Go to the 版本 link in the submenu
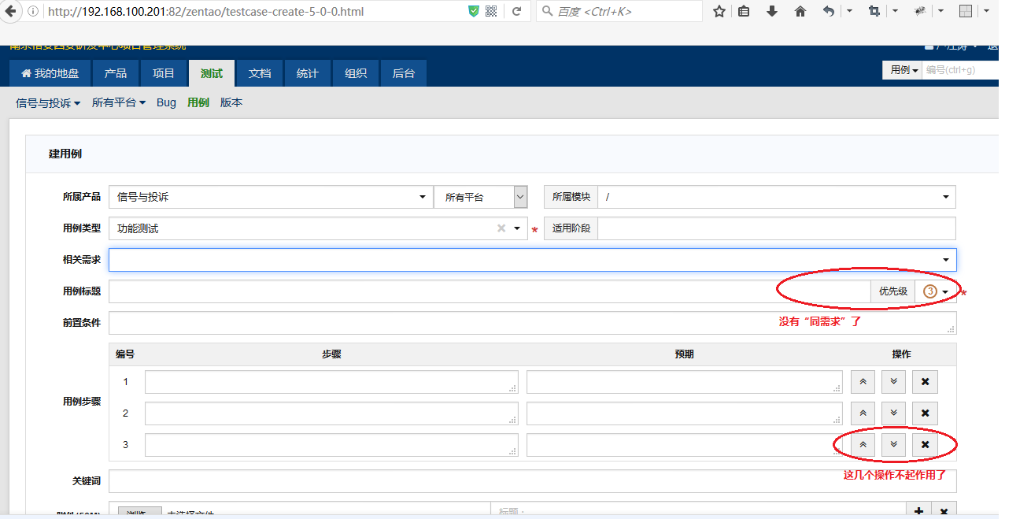 tap(231, 103)
